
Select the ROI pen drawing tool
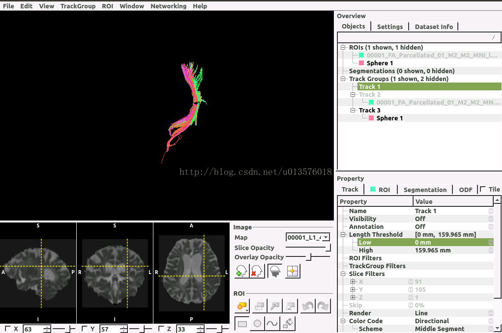[x=275, y=306]
